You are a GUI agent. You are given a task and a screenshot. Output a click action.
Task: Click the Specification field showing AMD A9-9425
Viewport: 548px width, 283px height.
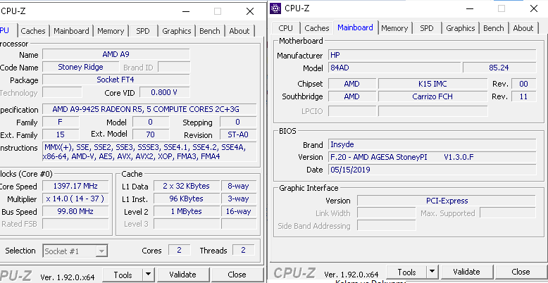(x=151, y=109)
